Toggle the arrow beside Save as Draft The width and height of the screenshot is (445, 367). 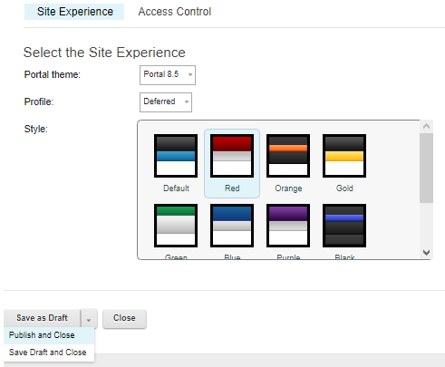89,319
